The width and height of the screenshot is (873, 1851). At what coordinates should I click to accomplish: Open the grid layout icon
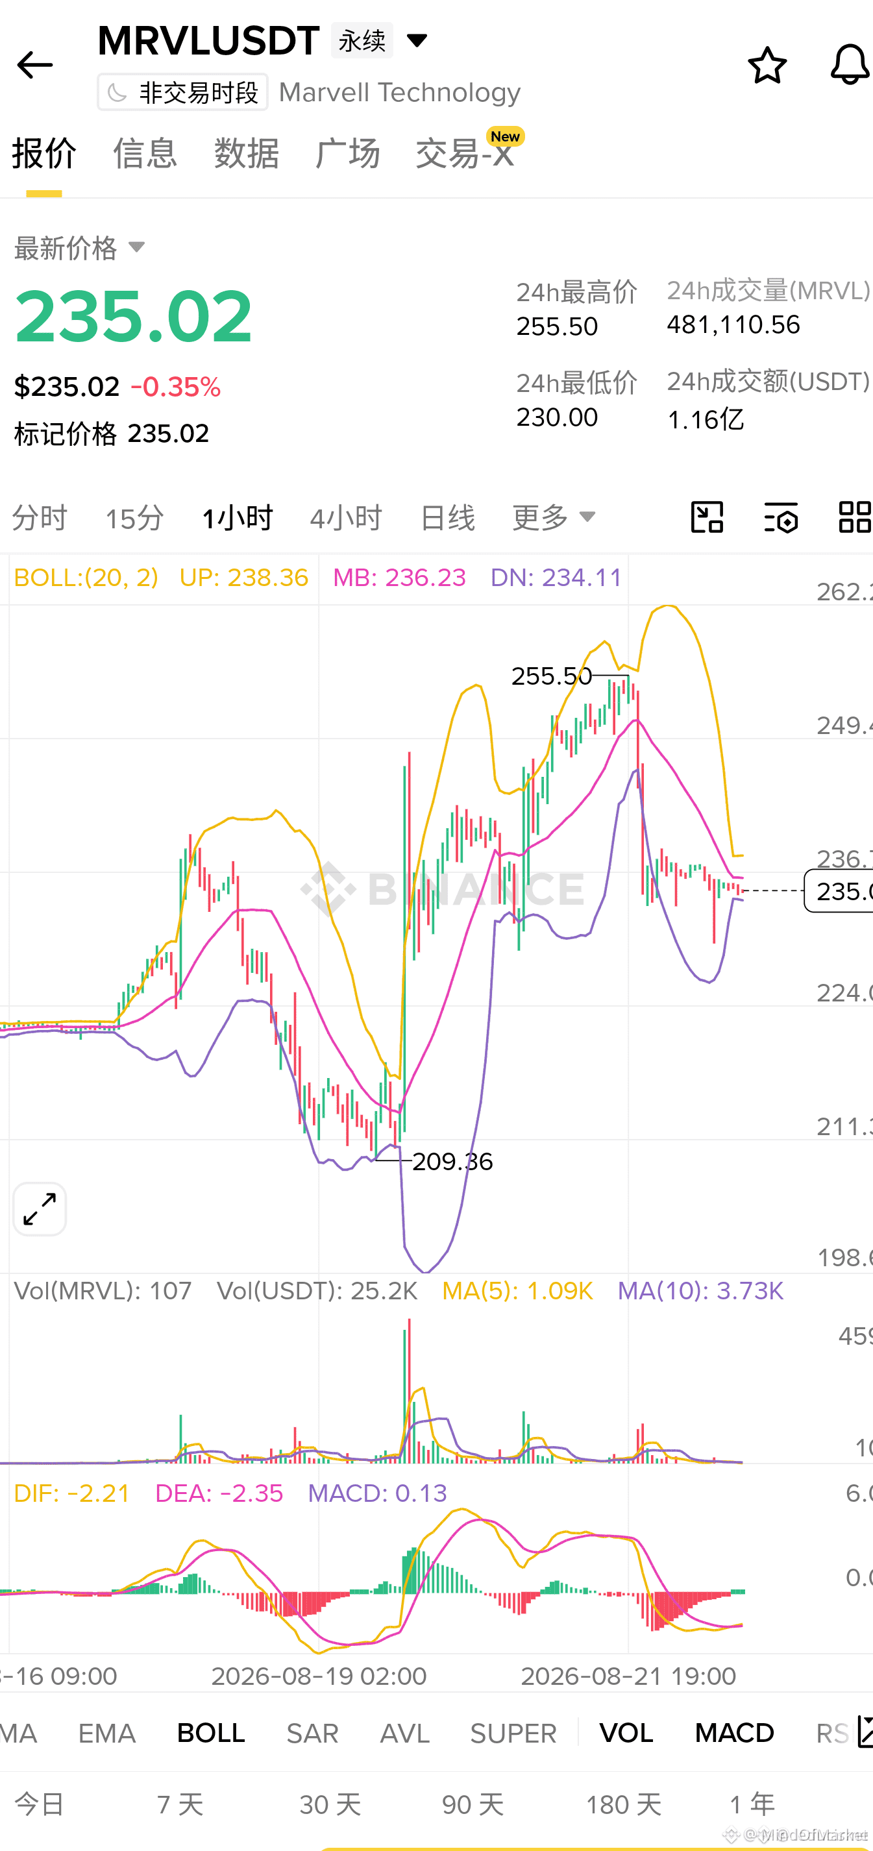(855, 517)
